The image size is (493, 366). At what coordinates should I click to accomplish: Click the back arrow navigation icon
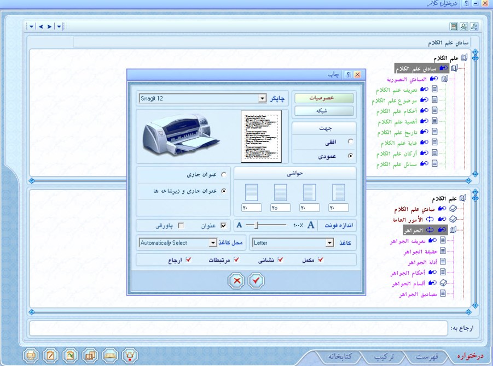point(41,26)
